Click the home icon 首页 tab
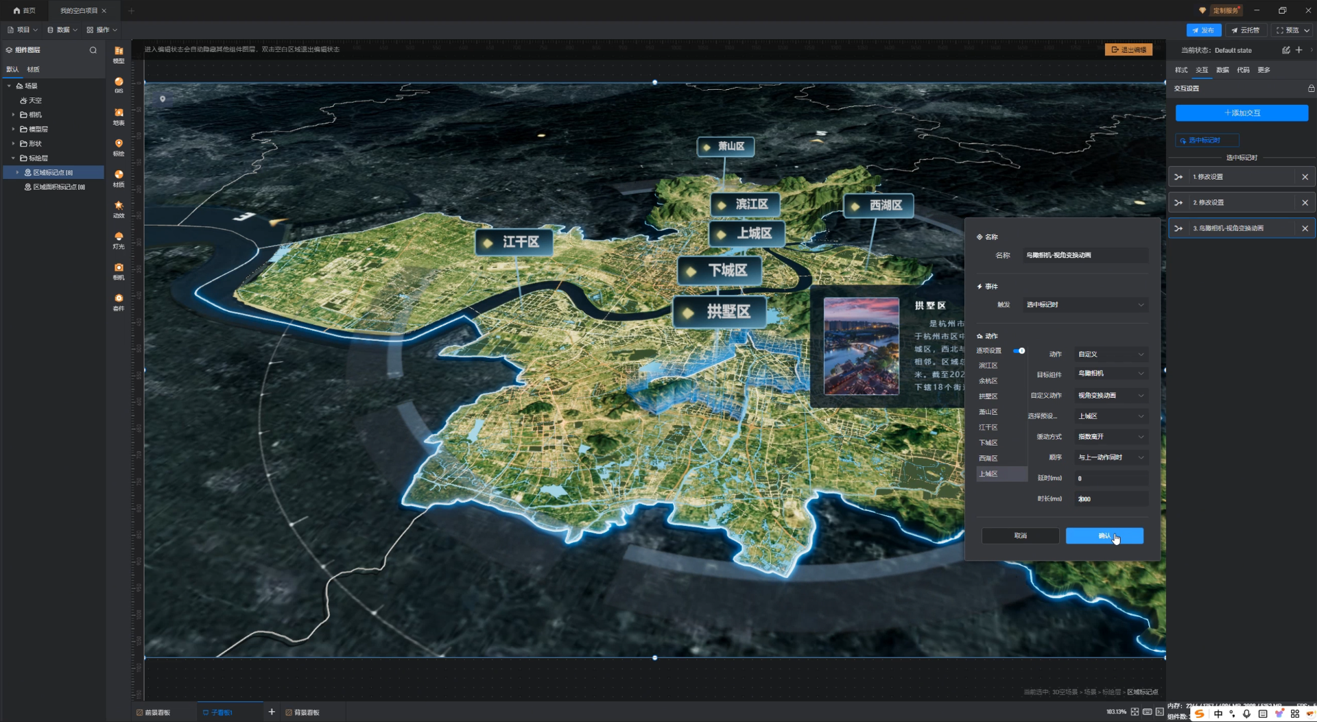Screen dimensions: 1317x722 pyautogui.click(x=24, y=10)
